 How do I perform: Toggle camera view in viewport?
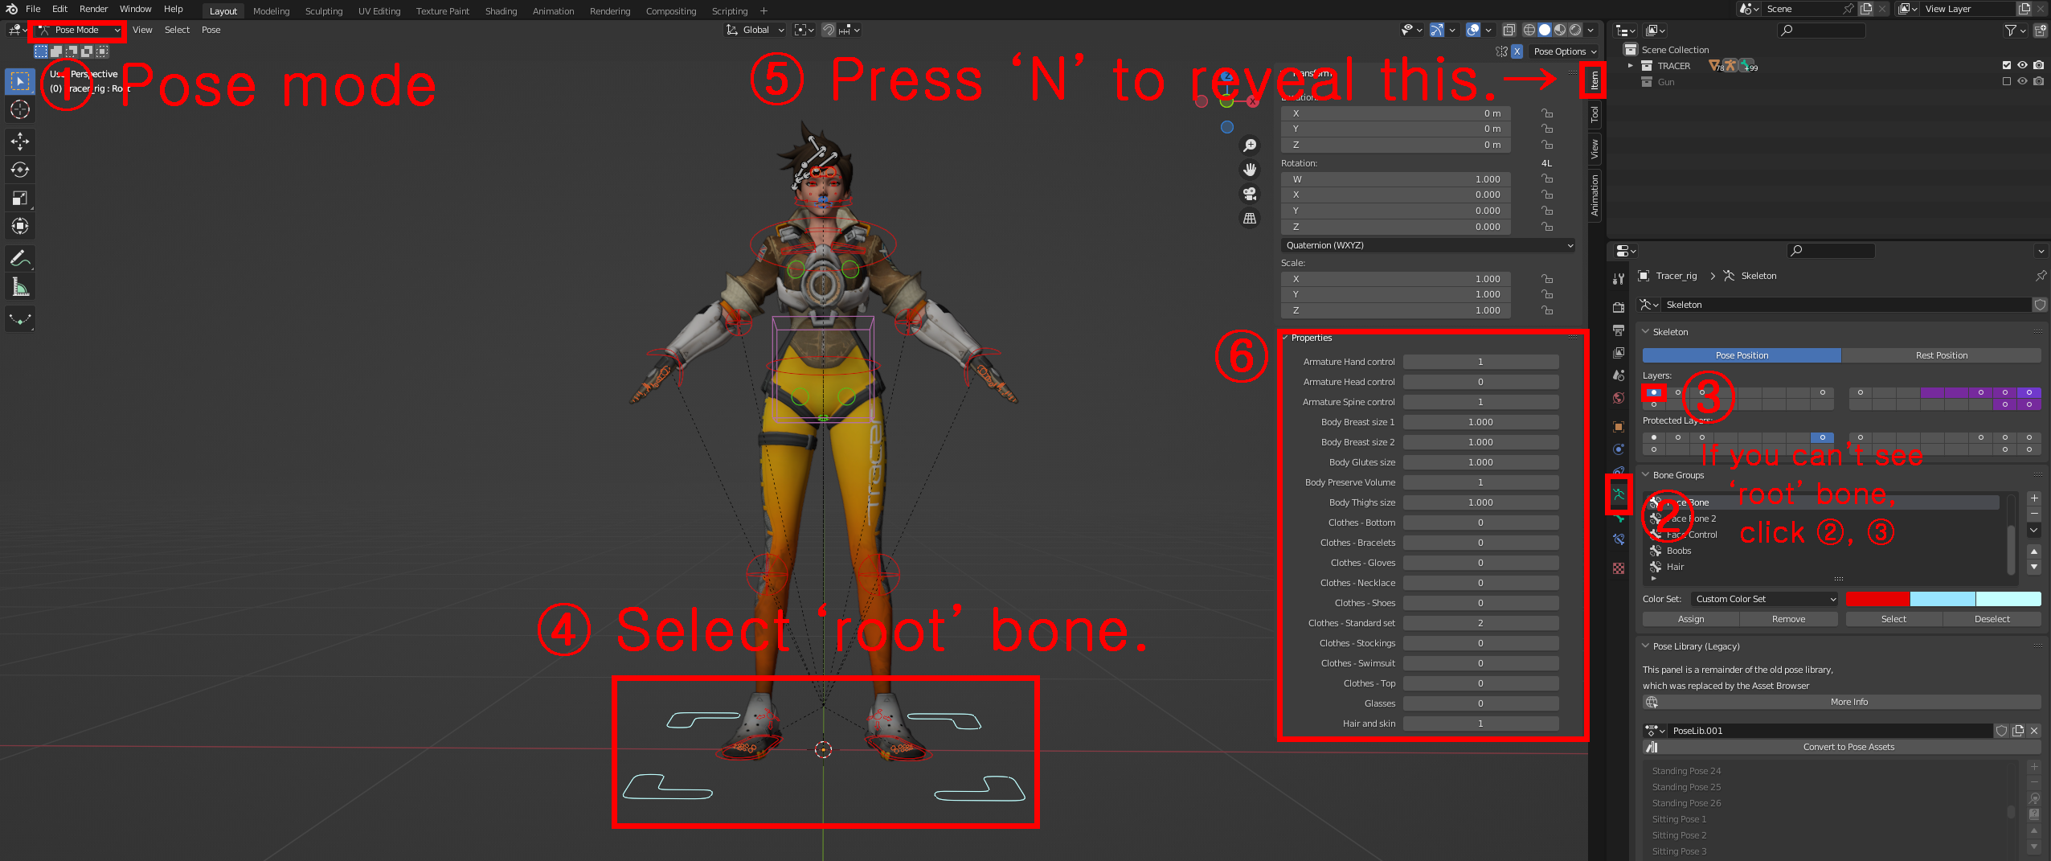coord(1250,194)
